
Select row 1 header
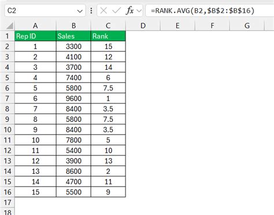click(x=8, y=36)
